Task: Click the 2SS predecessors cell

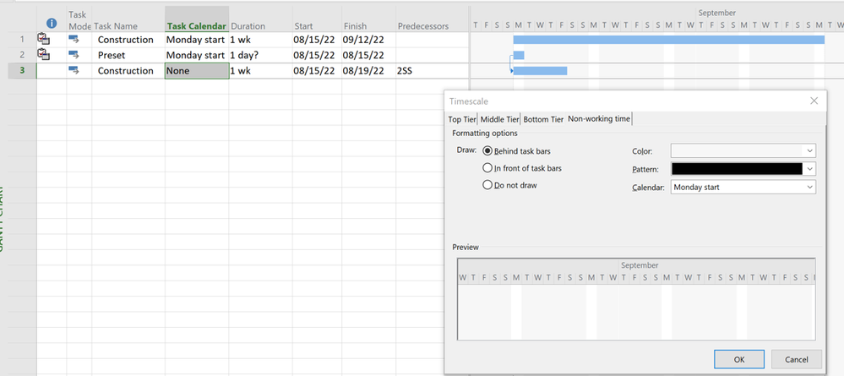Action: click(x=433, y=71)
